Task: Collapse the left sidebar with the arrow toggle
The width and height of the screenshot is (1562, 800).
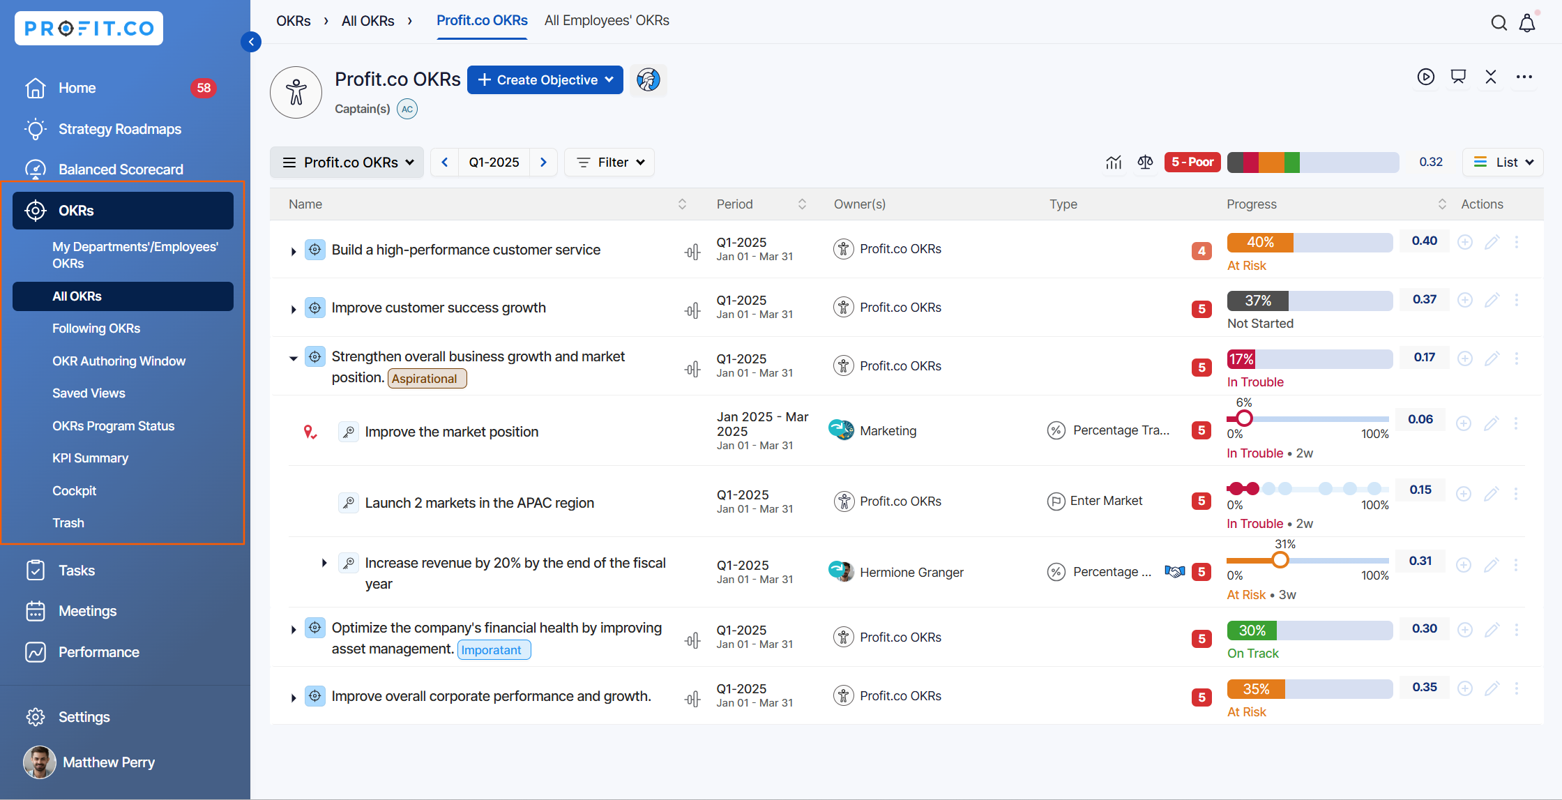Action: (x=251, y=42)
